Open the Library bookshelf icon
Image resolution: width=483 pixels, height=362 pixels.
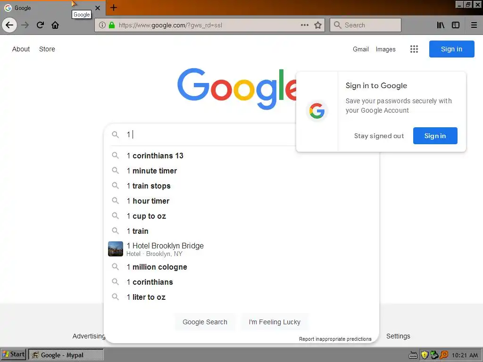click(441, 25)
